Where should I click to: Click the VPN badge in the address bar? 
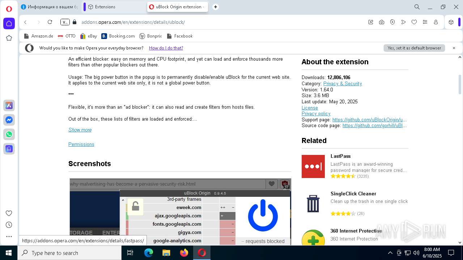pos(65,22)
